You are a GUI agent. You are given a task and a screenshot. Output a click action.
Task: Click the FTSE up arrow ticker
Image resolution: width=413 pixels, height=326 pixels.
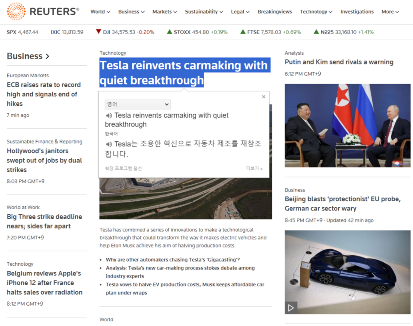click(x=271, y=32)
